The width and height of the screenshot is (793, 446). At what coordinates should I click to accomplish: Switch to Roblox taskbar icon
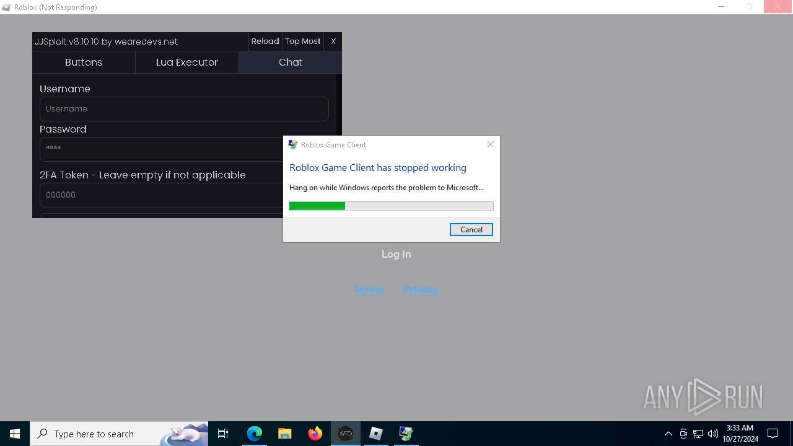pyautogui.click(x=376, y=434)
